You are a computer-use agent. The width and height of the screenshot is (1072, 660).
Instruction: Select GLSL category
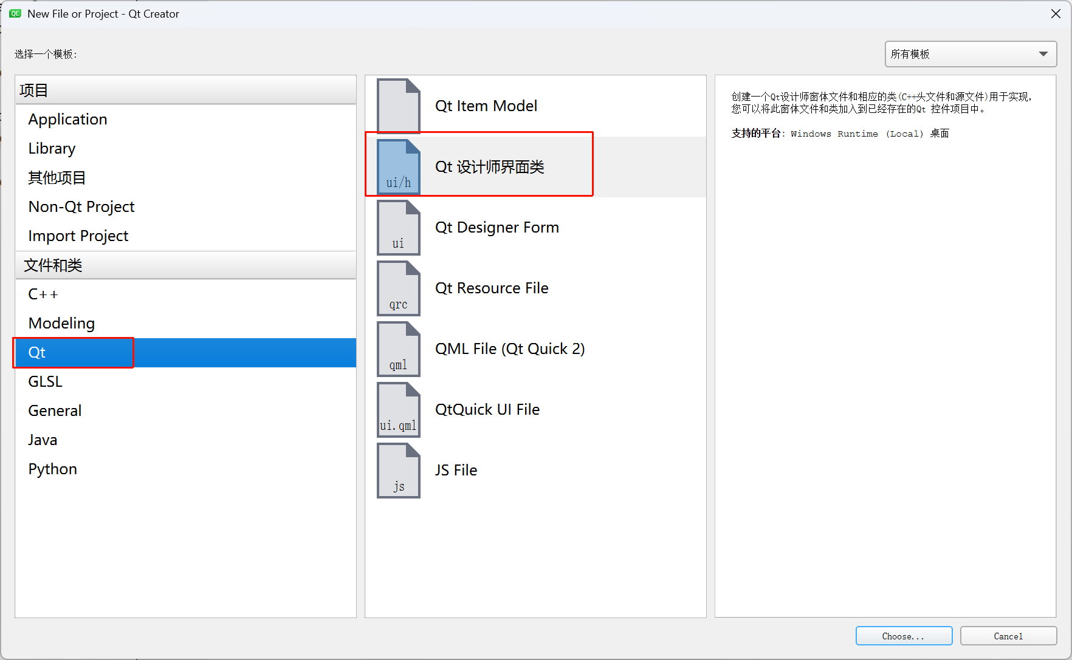point(185,382)
